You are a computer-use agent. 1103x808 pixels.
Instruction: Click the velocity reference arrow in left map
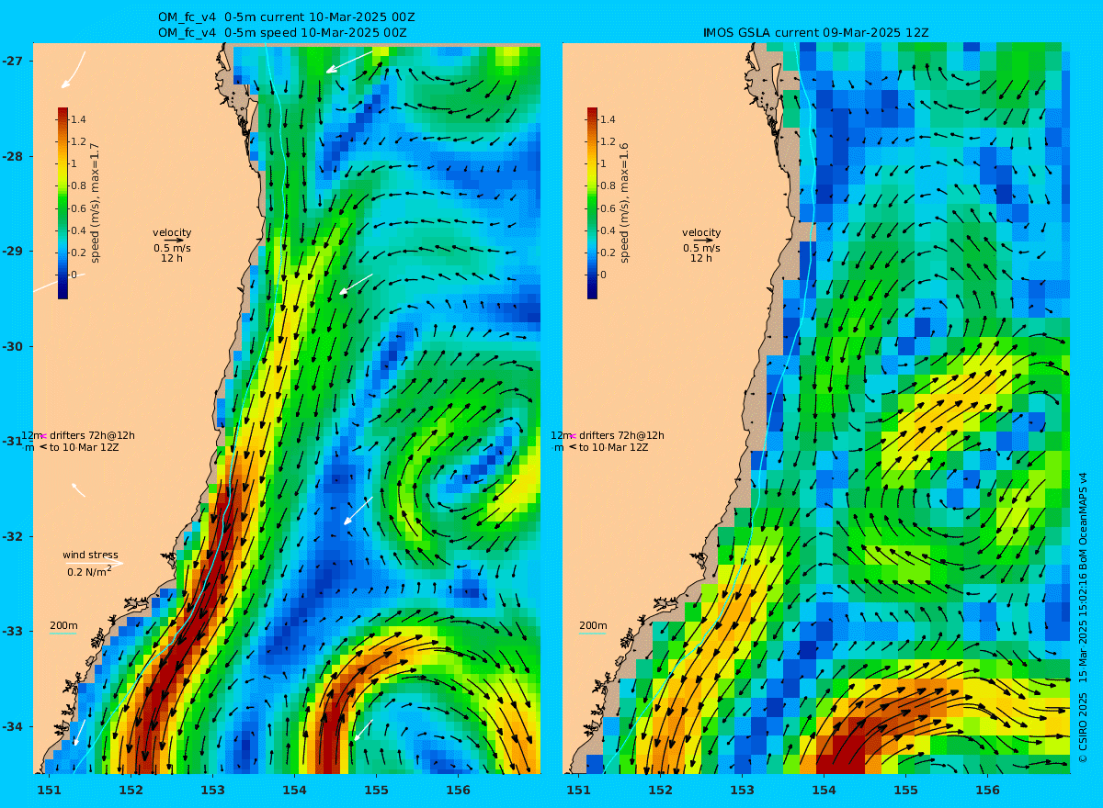pyautogui.click(x=174, y=241)
